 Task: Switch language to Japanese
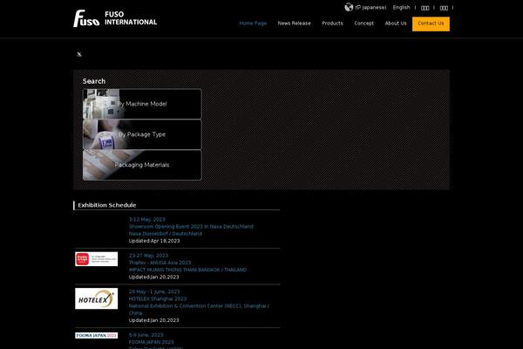(371, 7)
